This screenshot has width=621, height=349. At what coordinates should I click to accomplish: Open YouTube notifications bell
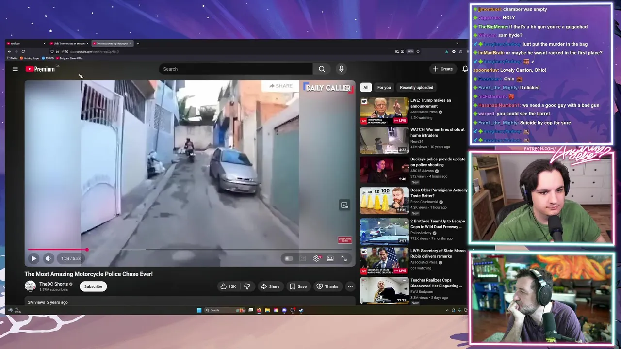pyautogui.click(x=465, y=69)
